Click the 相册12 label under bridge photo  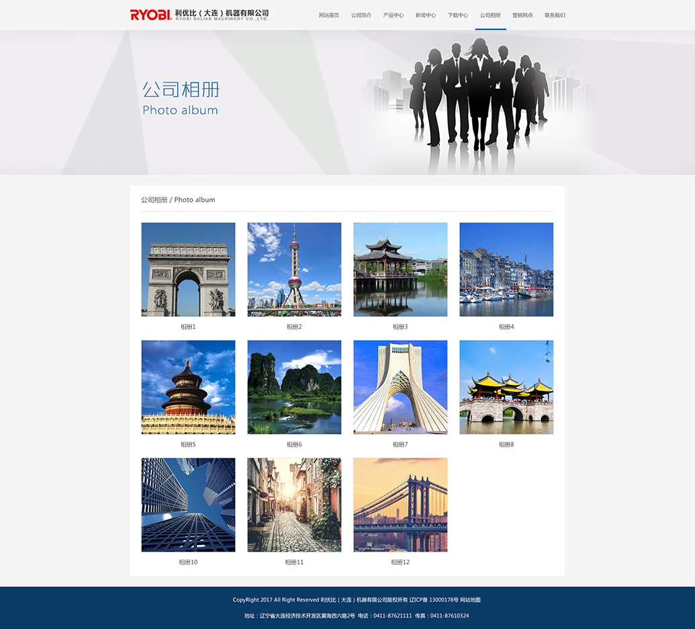[x=400, y=562]
